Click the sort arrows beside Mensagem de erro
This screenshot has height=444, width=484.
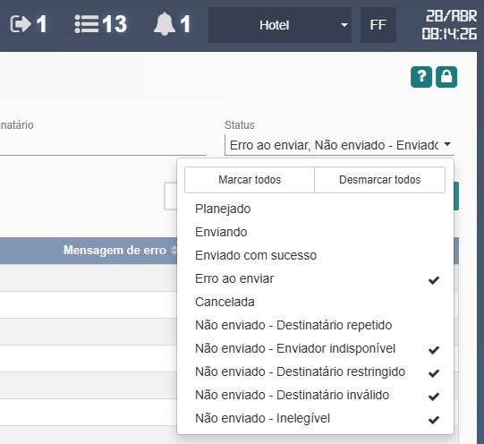[x=174, y=251]
